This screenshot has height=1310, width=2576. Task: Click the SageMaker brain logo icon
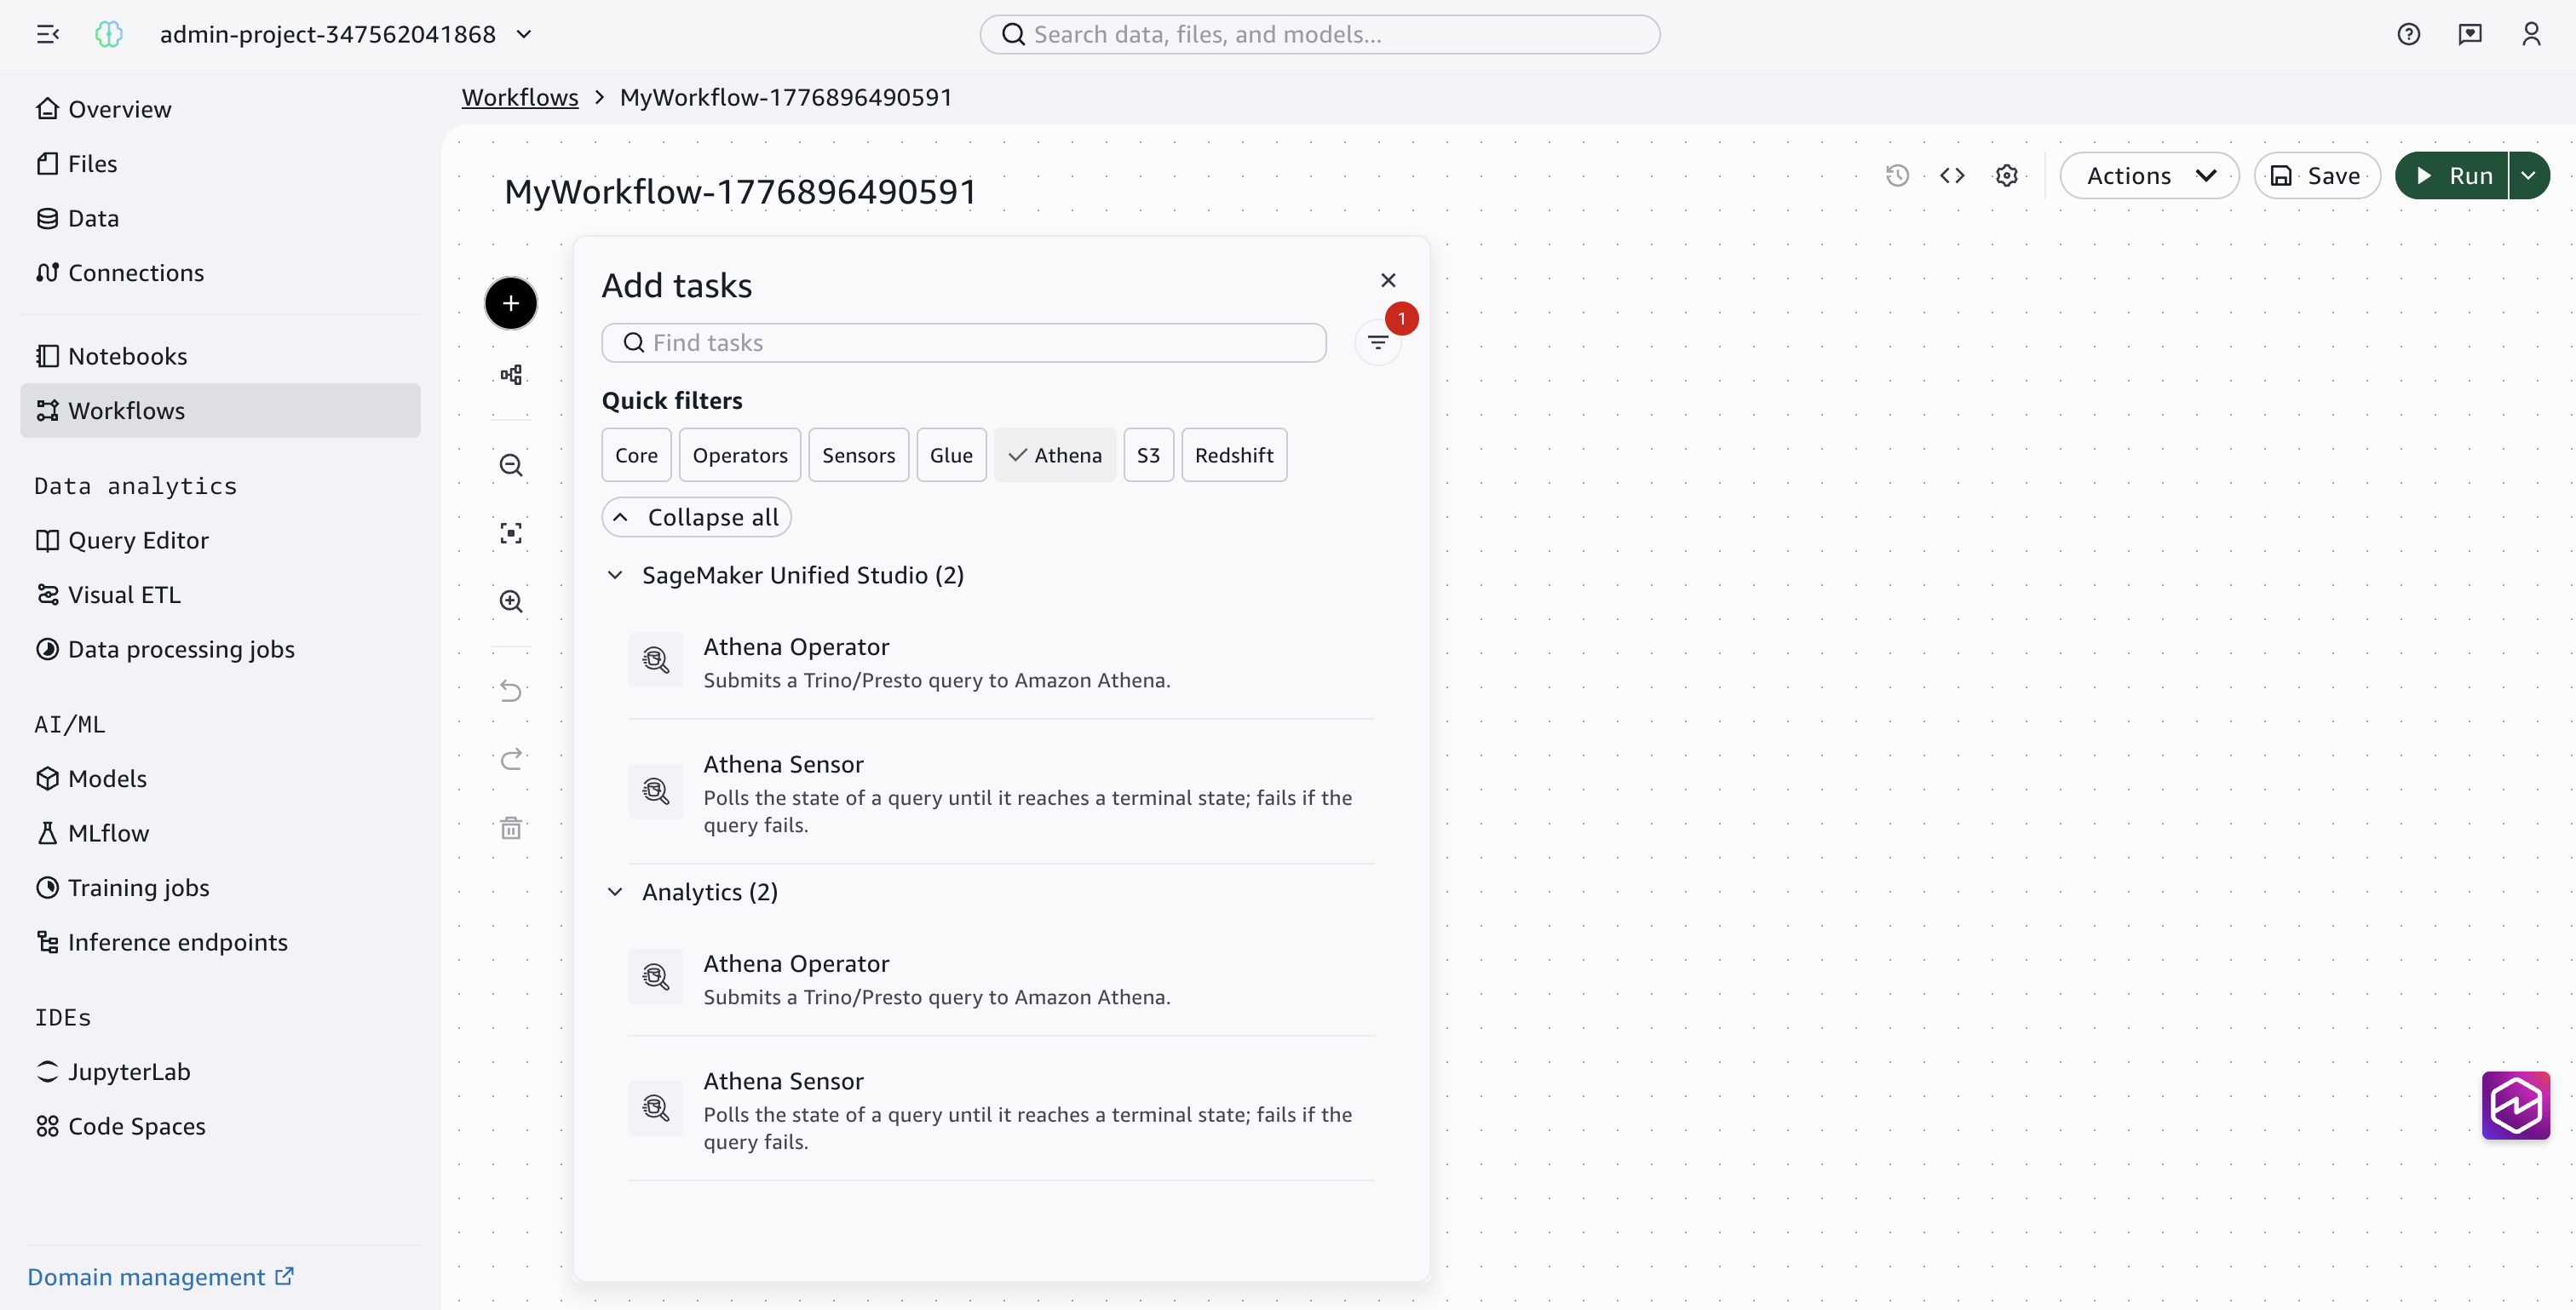pyautogui.click(x=108, y=34)
